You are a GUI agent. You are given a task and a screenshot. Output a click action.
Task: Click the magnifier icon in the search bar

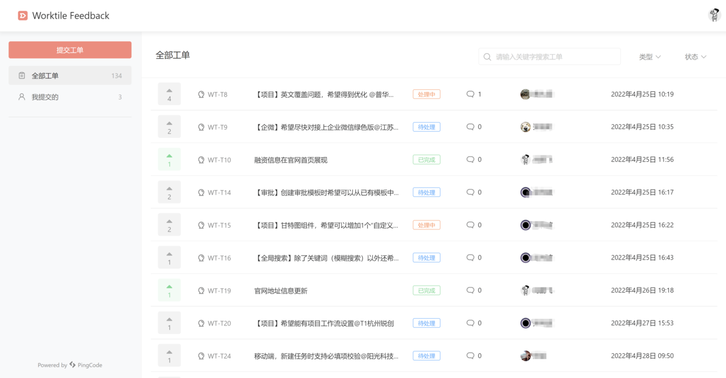pos(487,56)
